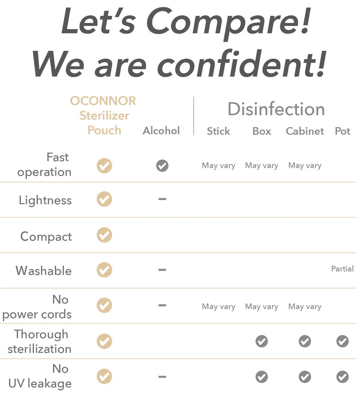
Task: Click gold checkmark for No power cords
Action: 104,305
